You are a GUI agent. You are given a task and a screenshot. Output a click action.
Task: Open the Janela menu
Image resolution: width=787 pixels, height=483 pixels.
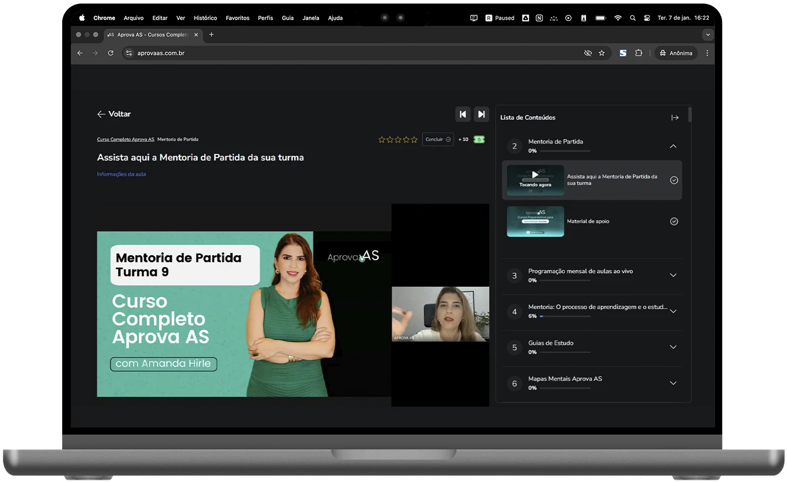pyautogui.click(x=311, y=18)
